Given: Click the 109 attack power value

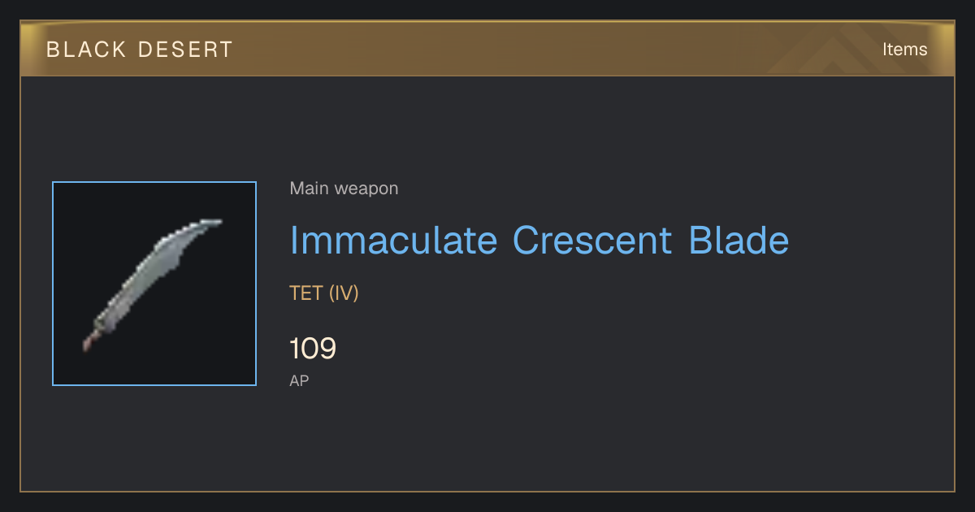Looking at the screenshot, I should [313, 349].
